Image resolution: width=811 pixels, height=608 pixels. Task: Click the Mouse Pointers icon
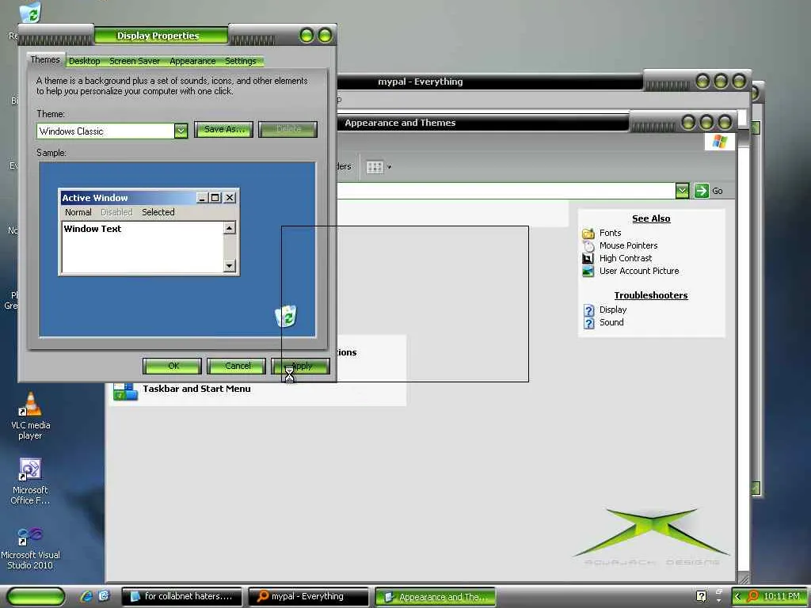pyautogui.click(x=588, y=245)
